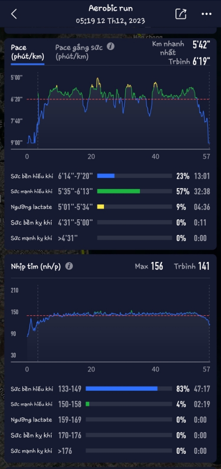
Task: Tap green pace bar for 5'35"-6'13"
Action: [x=119, y=191]
